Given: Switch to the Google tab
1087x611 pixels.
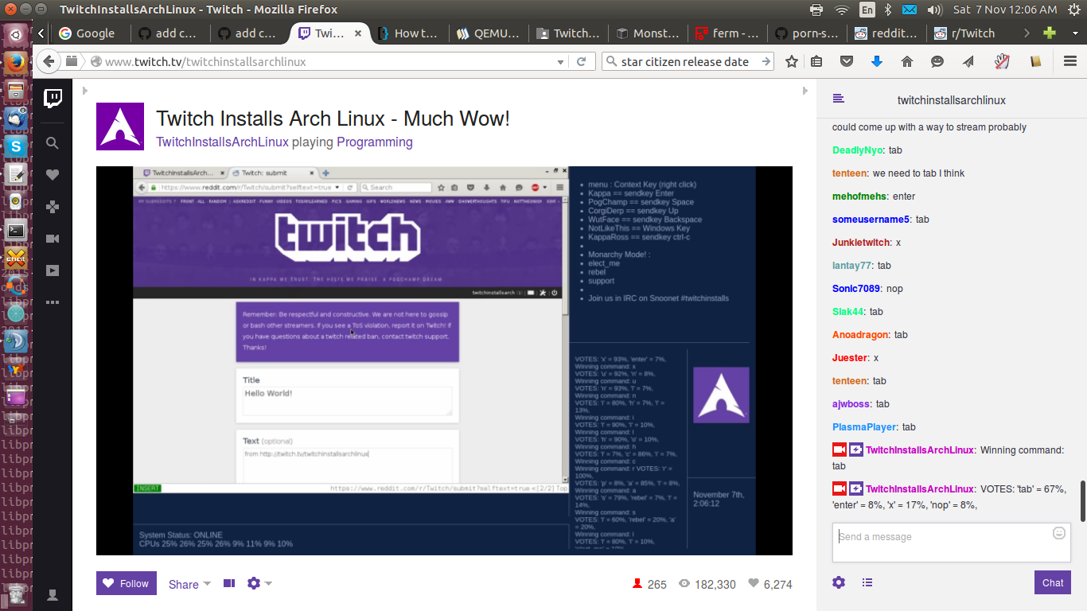Looking at the screenshot, I should click(92, 33).
